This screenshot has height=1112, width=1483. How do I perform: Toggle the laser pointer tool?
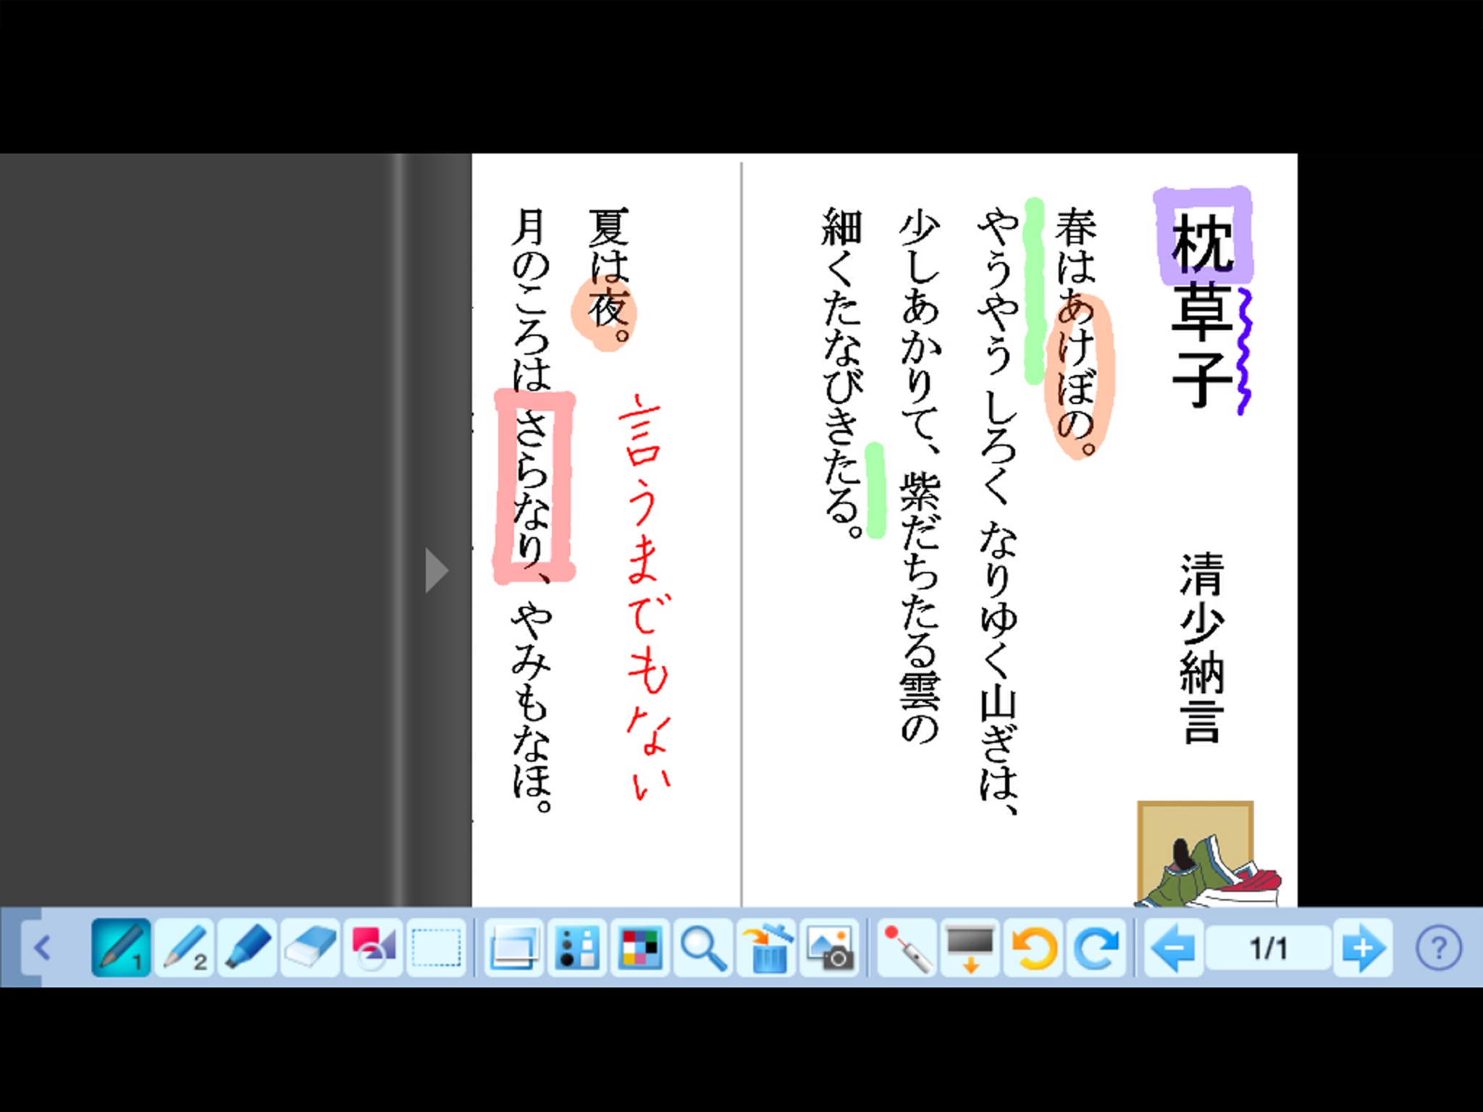click(x=907, y=947)
